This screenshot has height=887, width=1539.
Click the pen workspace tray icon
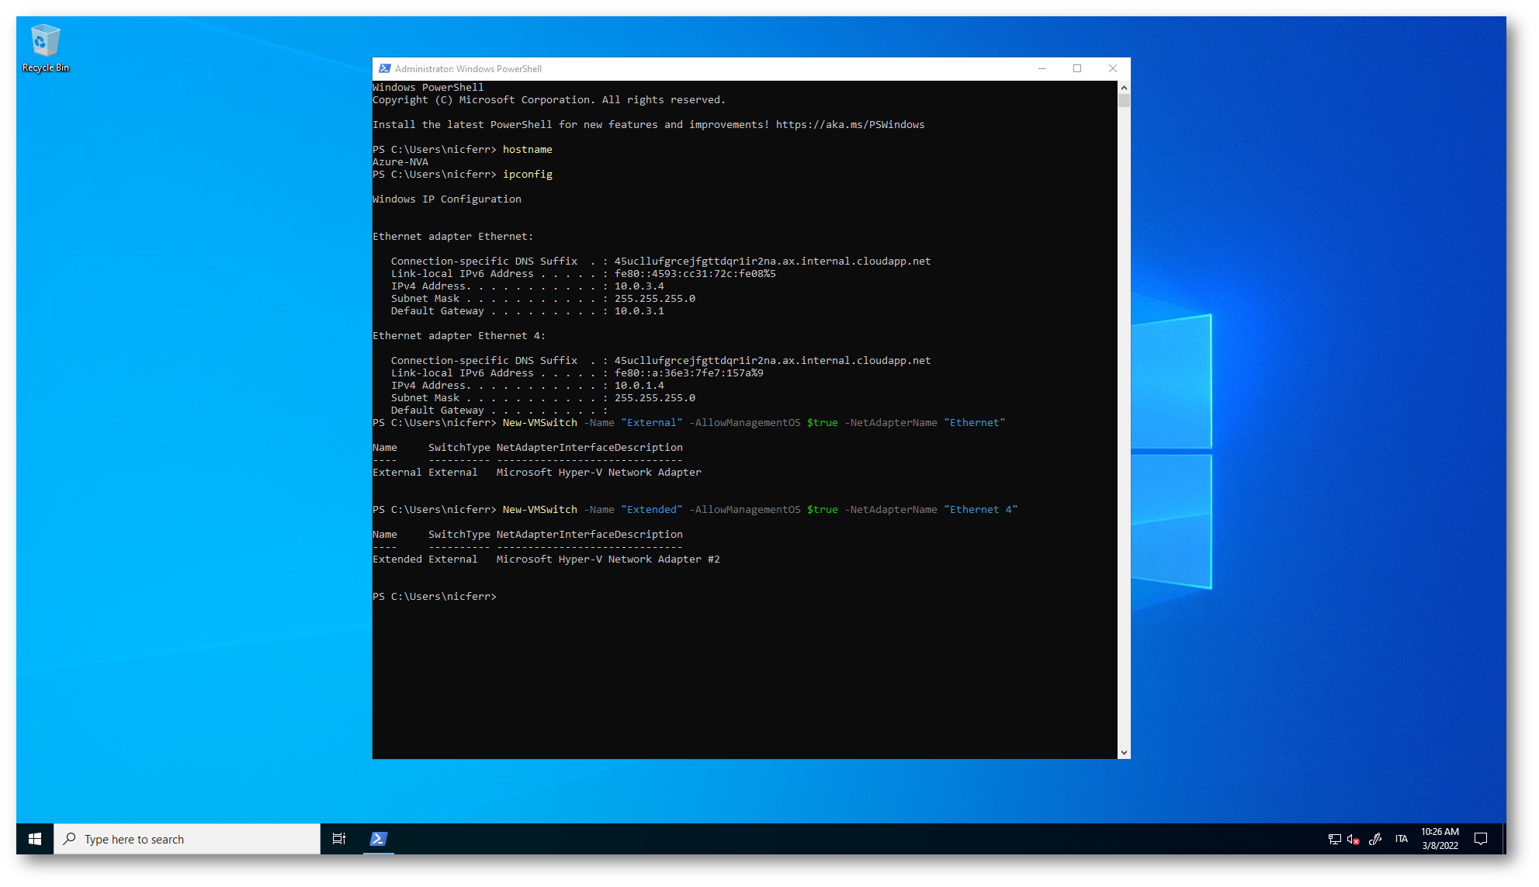[x=1375, y=839]
